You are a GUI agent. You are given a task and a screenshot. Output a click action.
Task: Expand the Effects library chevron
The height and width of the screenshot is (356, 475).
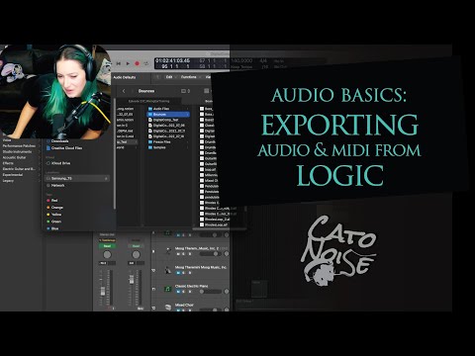click(40, 163)
